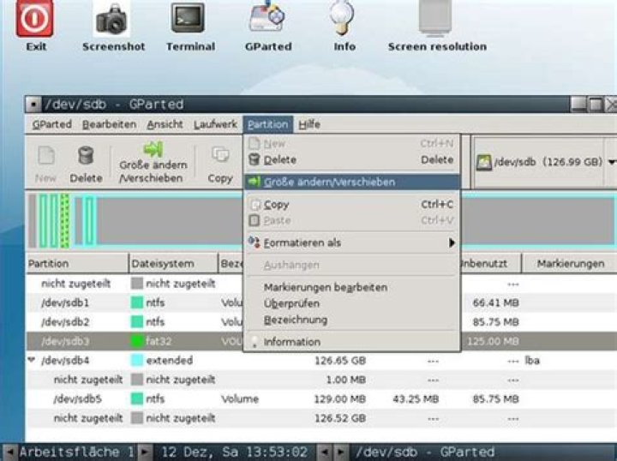This screenshot has width=617, height=461.
Task: Select the /dev/sdb2 partition row
Action: click(321, 321)
